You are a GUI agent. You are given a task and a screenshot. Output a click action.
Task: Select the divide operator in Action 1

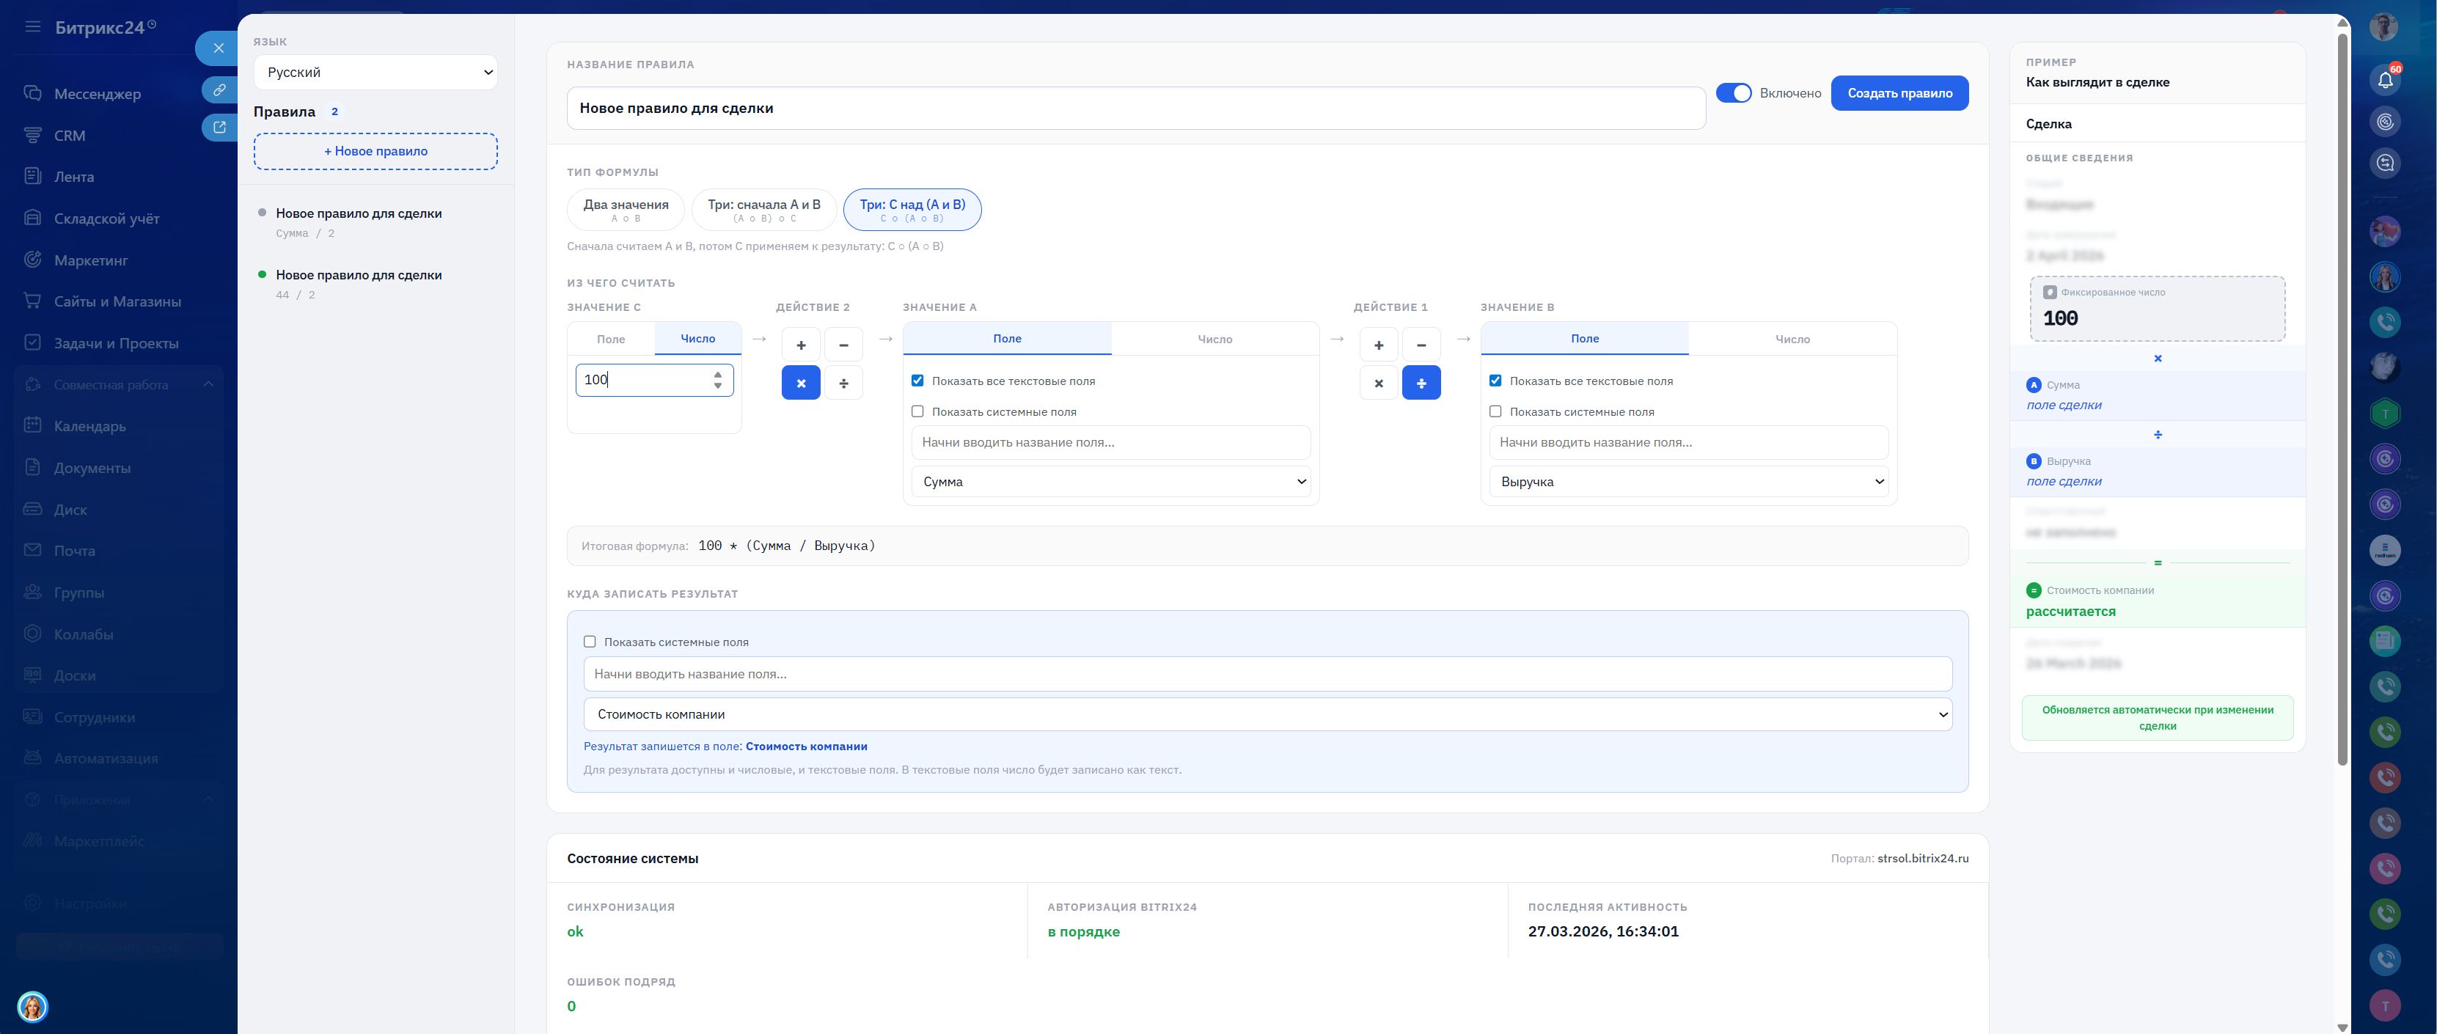[x=1421, y=383]
